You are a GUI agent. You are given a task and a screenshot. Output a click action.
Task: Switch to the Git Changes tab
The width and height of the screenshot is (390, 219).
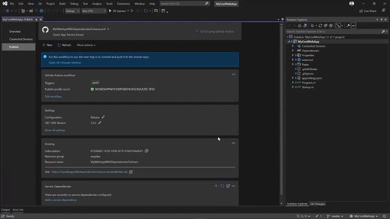click(317, 204)
